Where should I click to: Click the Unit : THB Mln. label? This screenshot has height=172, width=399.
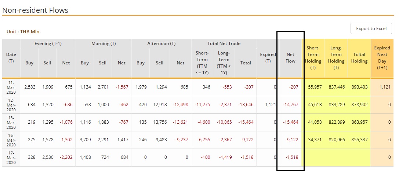[23, 32]
